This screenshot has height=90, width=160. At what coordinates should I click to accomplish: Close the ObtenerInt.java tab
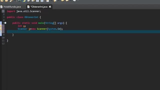pyautogui.click(x=50, y=7)
